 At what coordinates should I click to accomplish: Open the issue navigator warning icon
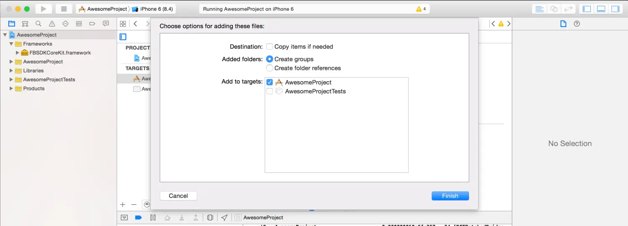click(52, 24)
